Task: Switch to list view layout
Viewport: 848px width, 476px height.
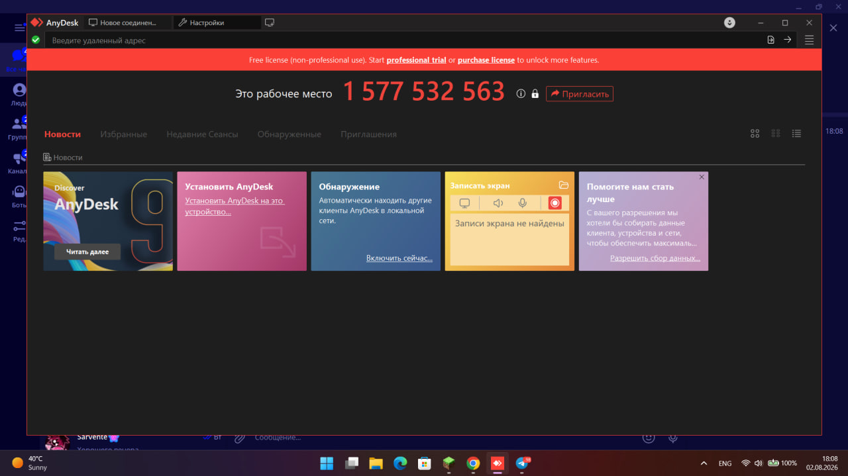Action: tap(796, 133)
